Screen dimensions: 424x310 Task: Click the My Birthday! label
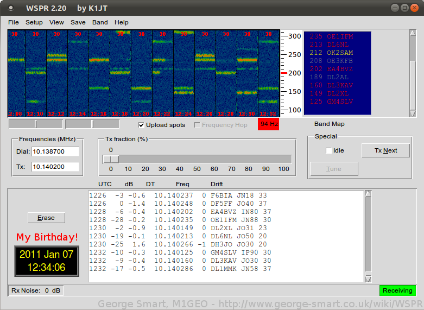[x=47, y=237]
